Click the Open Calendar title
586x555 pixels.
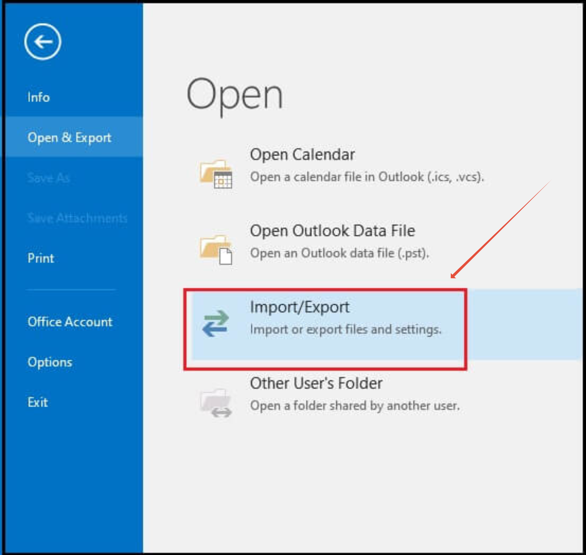tap(303, 155)
